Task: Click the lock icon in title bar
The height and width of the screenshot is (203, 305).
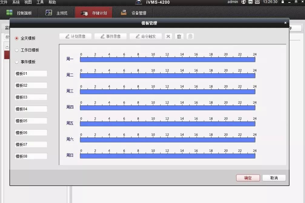Action: [x=283, y=2]
